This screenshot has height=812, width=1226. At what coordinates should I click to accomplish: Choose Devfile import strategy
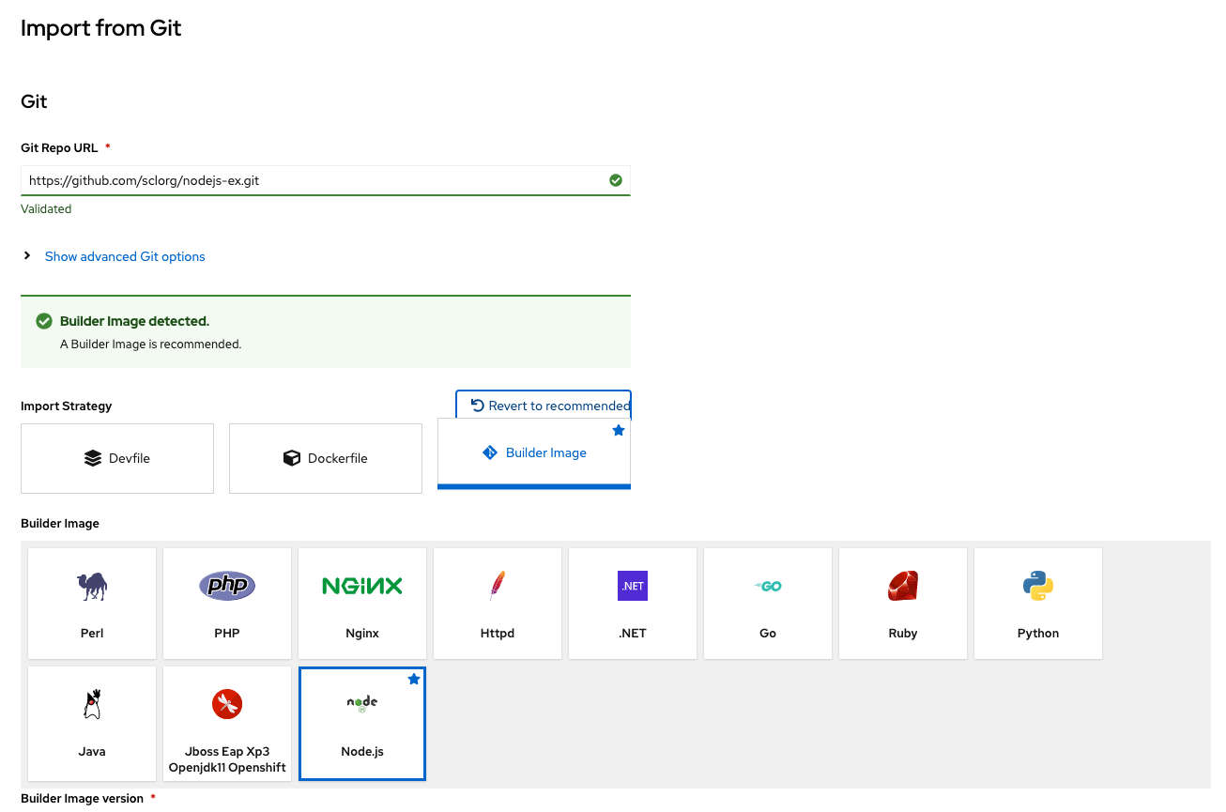[117, 458]
